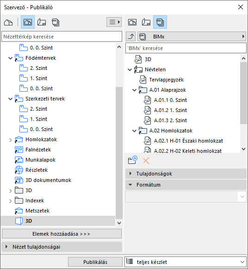
Task: Select the highlighted 3D view item
Action: pyautogui.click(x=58, y=221)
